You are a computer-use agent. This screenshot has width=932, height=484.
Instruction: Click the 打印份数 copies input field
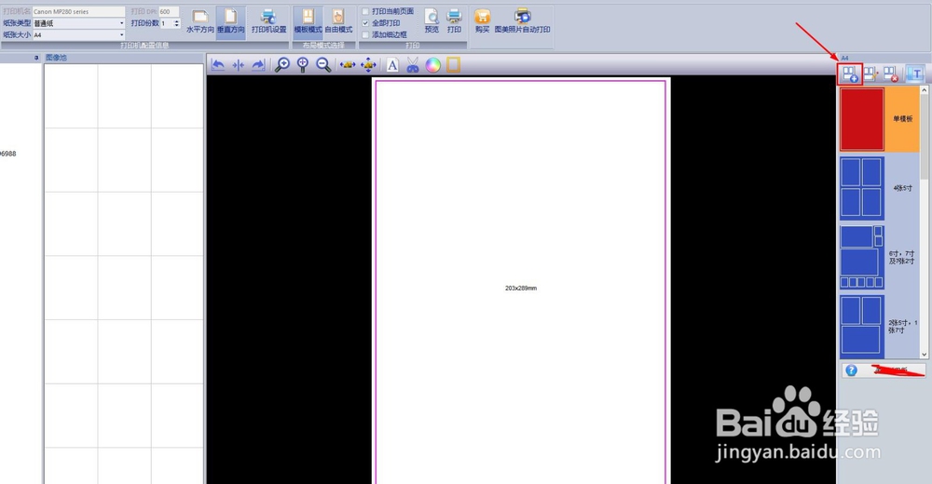[x=167, y=23]
